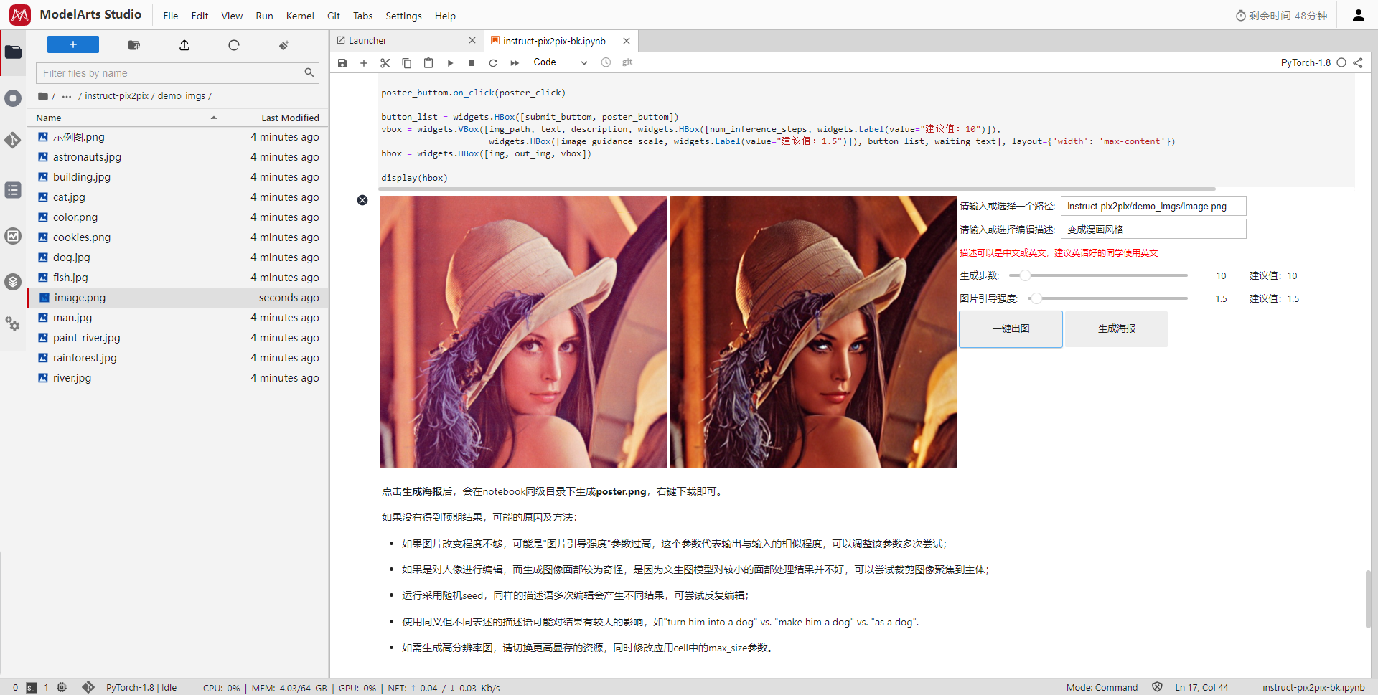Viewport: 1378px width, 695px height.
Task: Click the 生成海报 button
Action: click(1116, 329)
